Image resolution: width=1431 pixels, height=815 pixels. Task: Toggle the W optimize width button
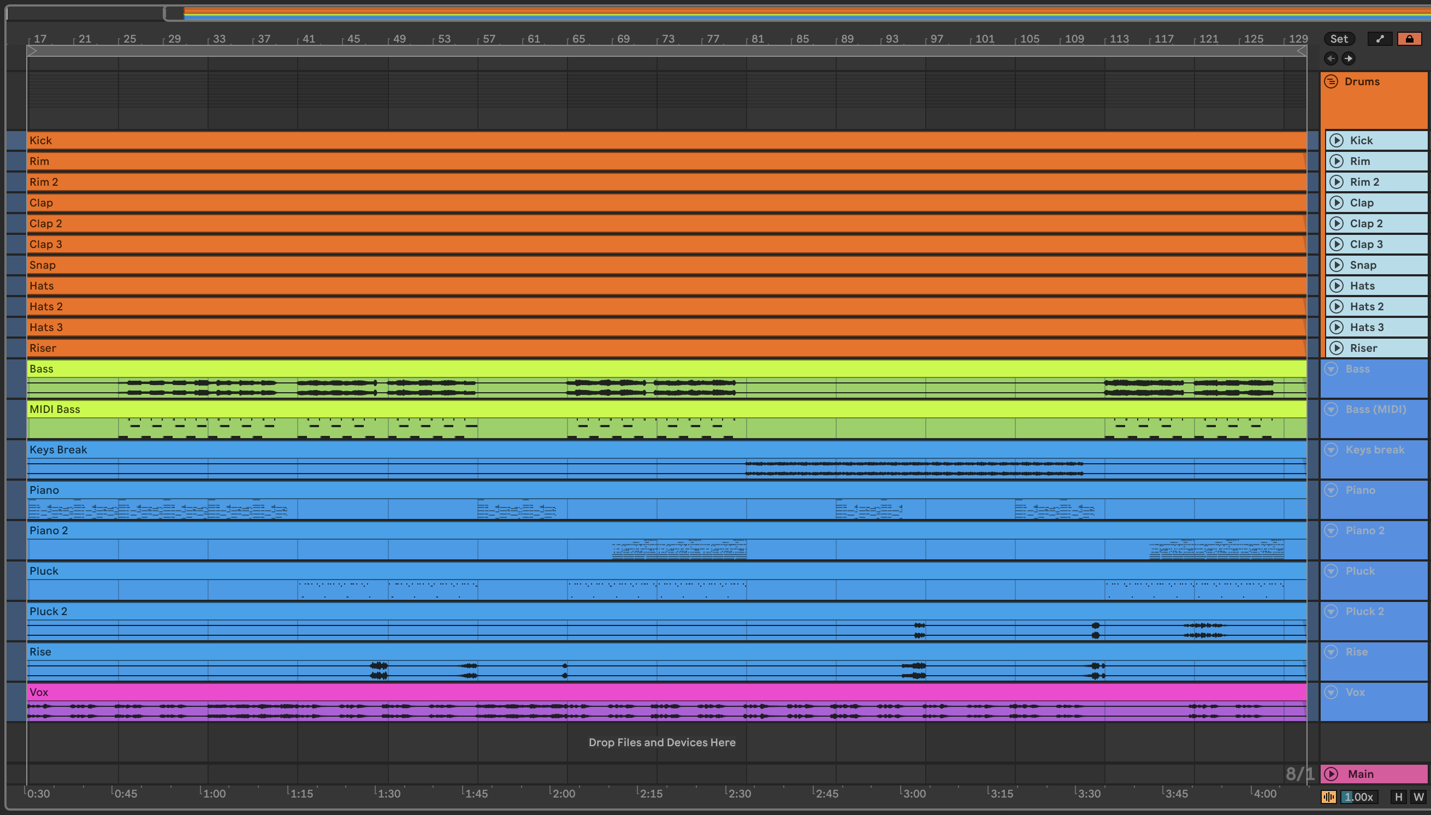[x=1418, y=797]
